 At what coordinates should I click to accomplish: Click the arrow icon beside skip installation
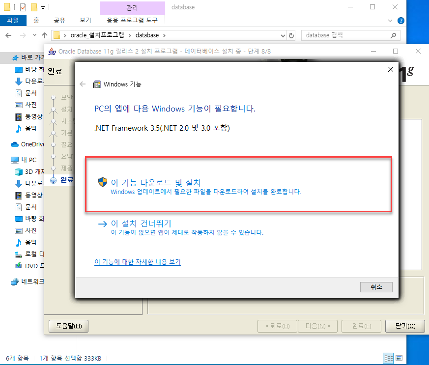point(103,224)
